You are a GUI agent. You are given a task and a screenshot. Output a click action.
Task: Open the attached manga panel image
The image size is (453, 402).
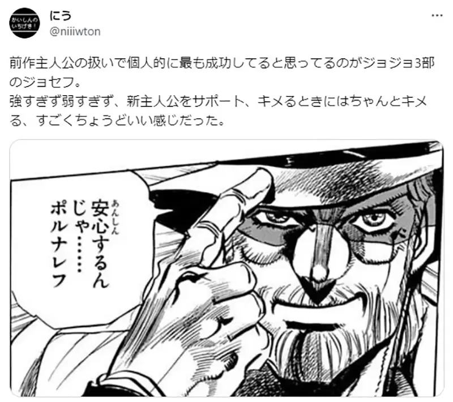[x=226, y=268]
